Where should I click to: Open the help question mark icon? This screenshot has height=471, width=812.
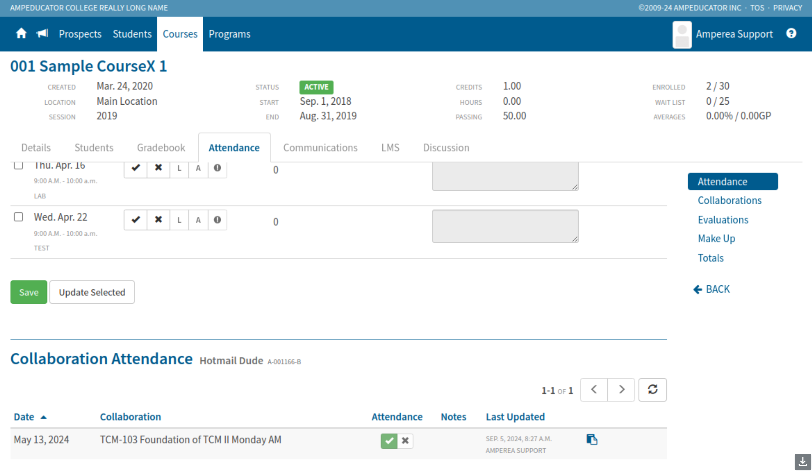pyautogui.click(x=791, y=33)
